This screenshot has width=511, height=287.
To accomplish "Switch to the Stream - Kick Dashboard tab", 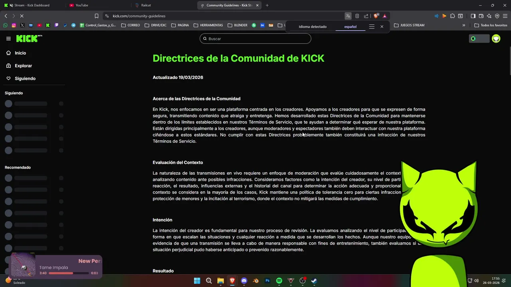I will tap(32, 5).
